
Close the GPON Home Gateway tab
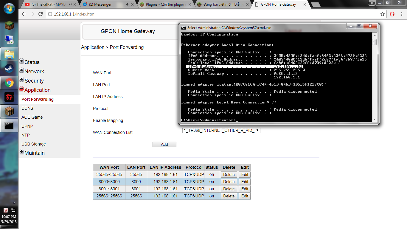coord(305,4)
